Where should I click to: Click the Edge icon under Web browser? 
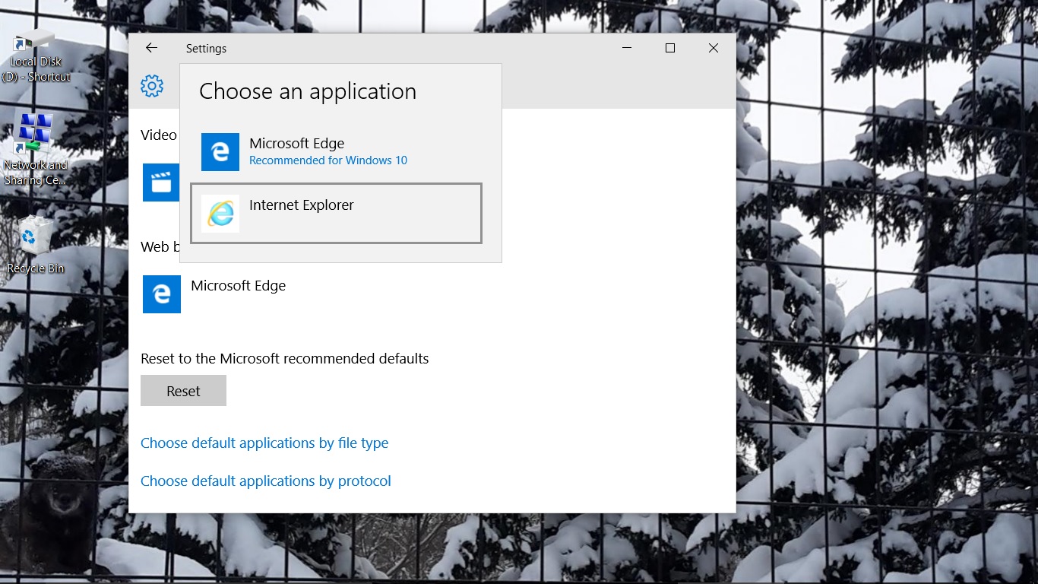click(x=162, y=294)
